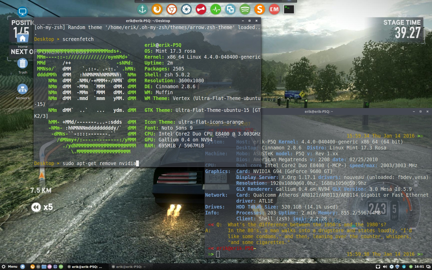Click the window list icon beside the clock

coord(428,267)
